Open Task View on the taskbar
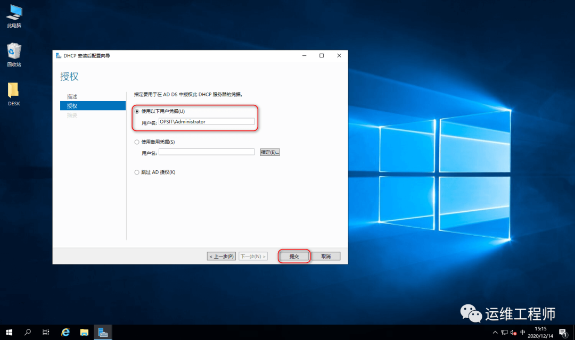Screen dimensions: 575x340 point(46,333)
